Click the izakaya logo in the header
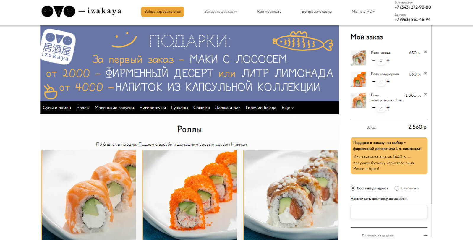Viewport: 473px width, 240px height. (x=81, y=11)
